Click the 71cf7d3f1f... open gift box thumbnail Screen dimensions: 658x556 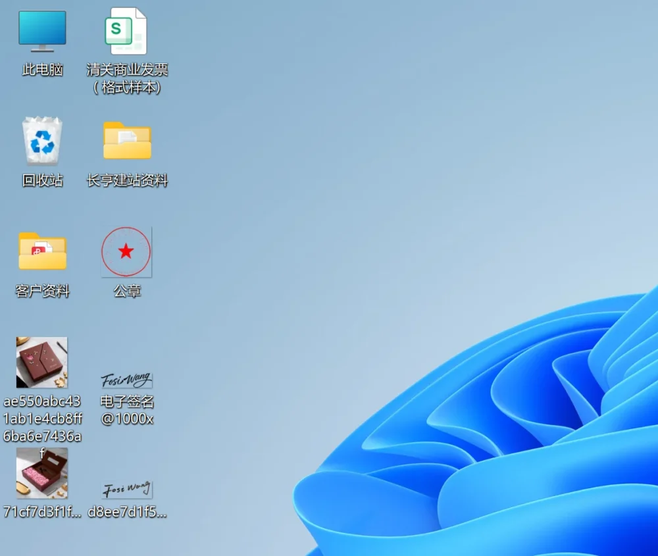[42, 472]
